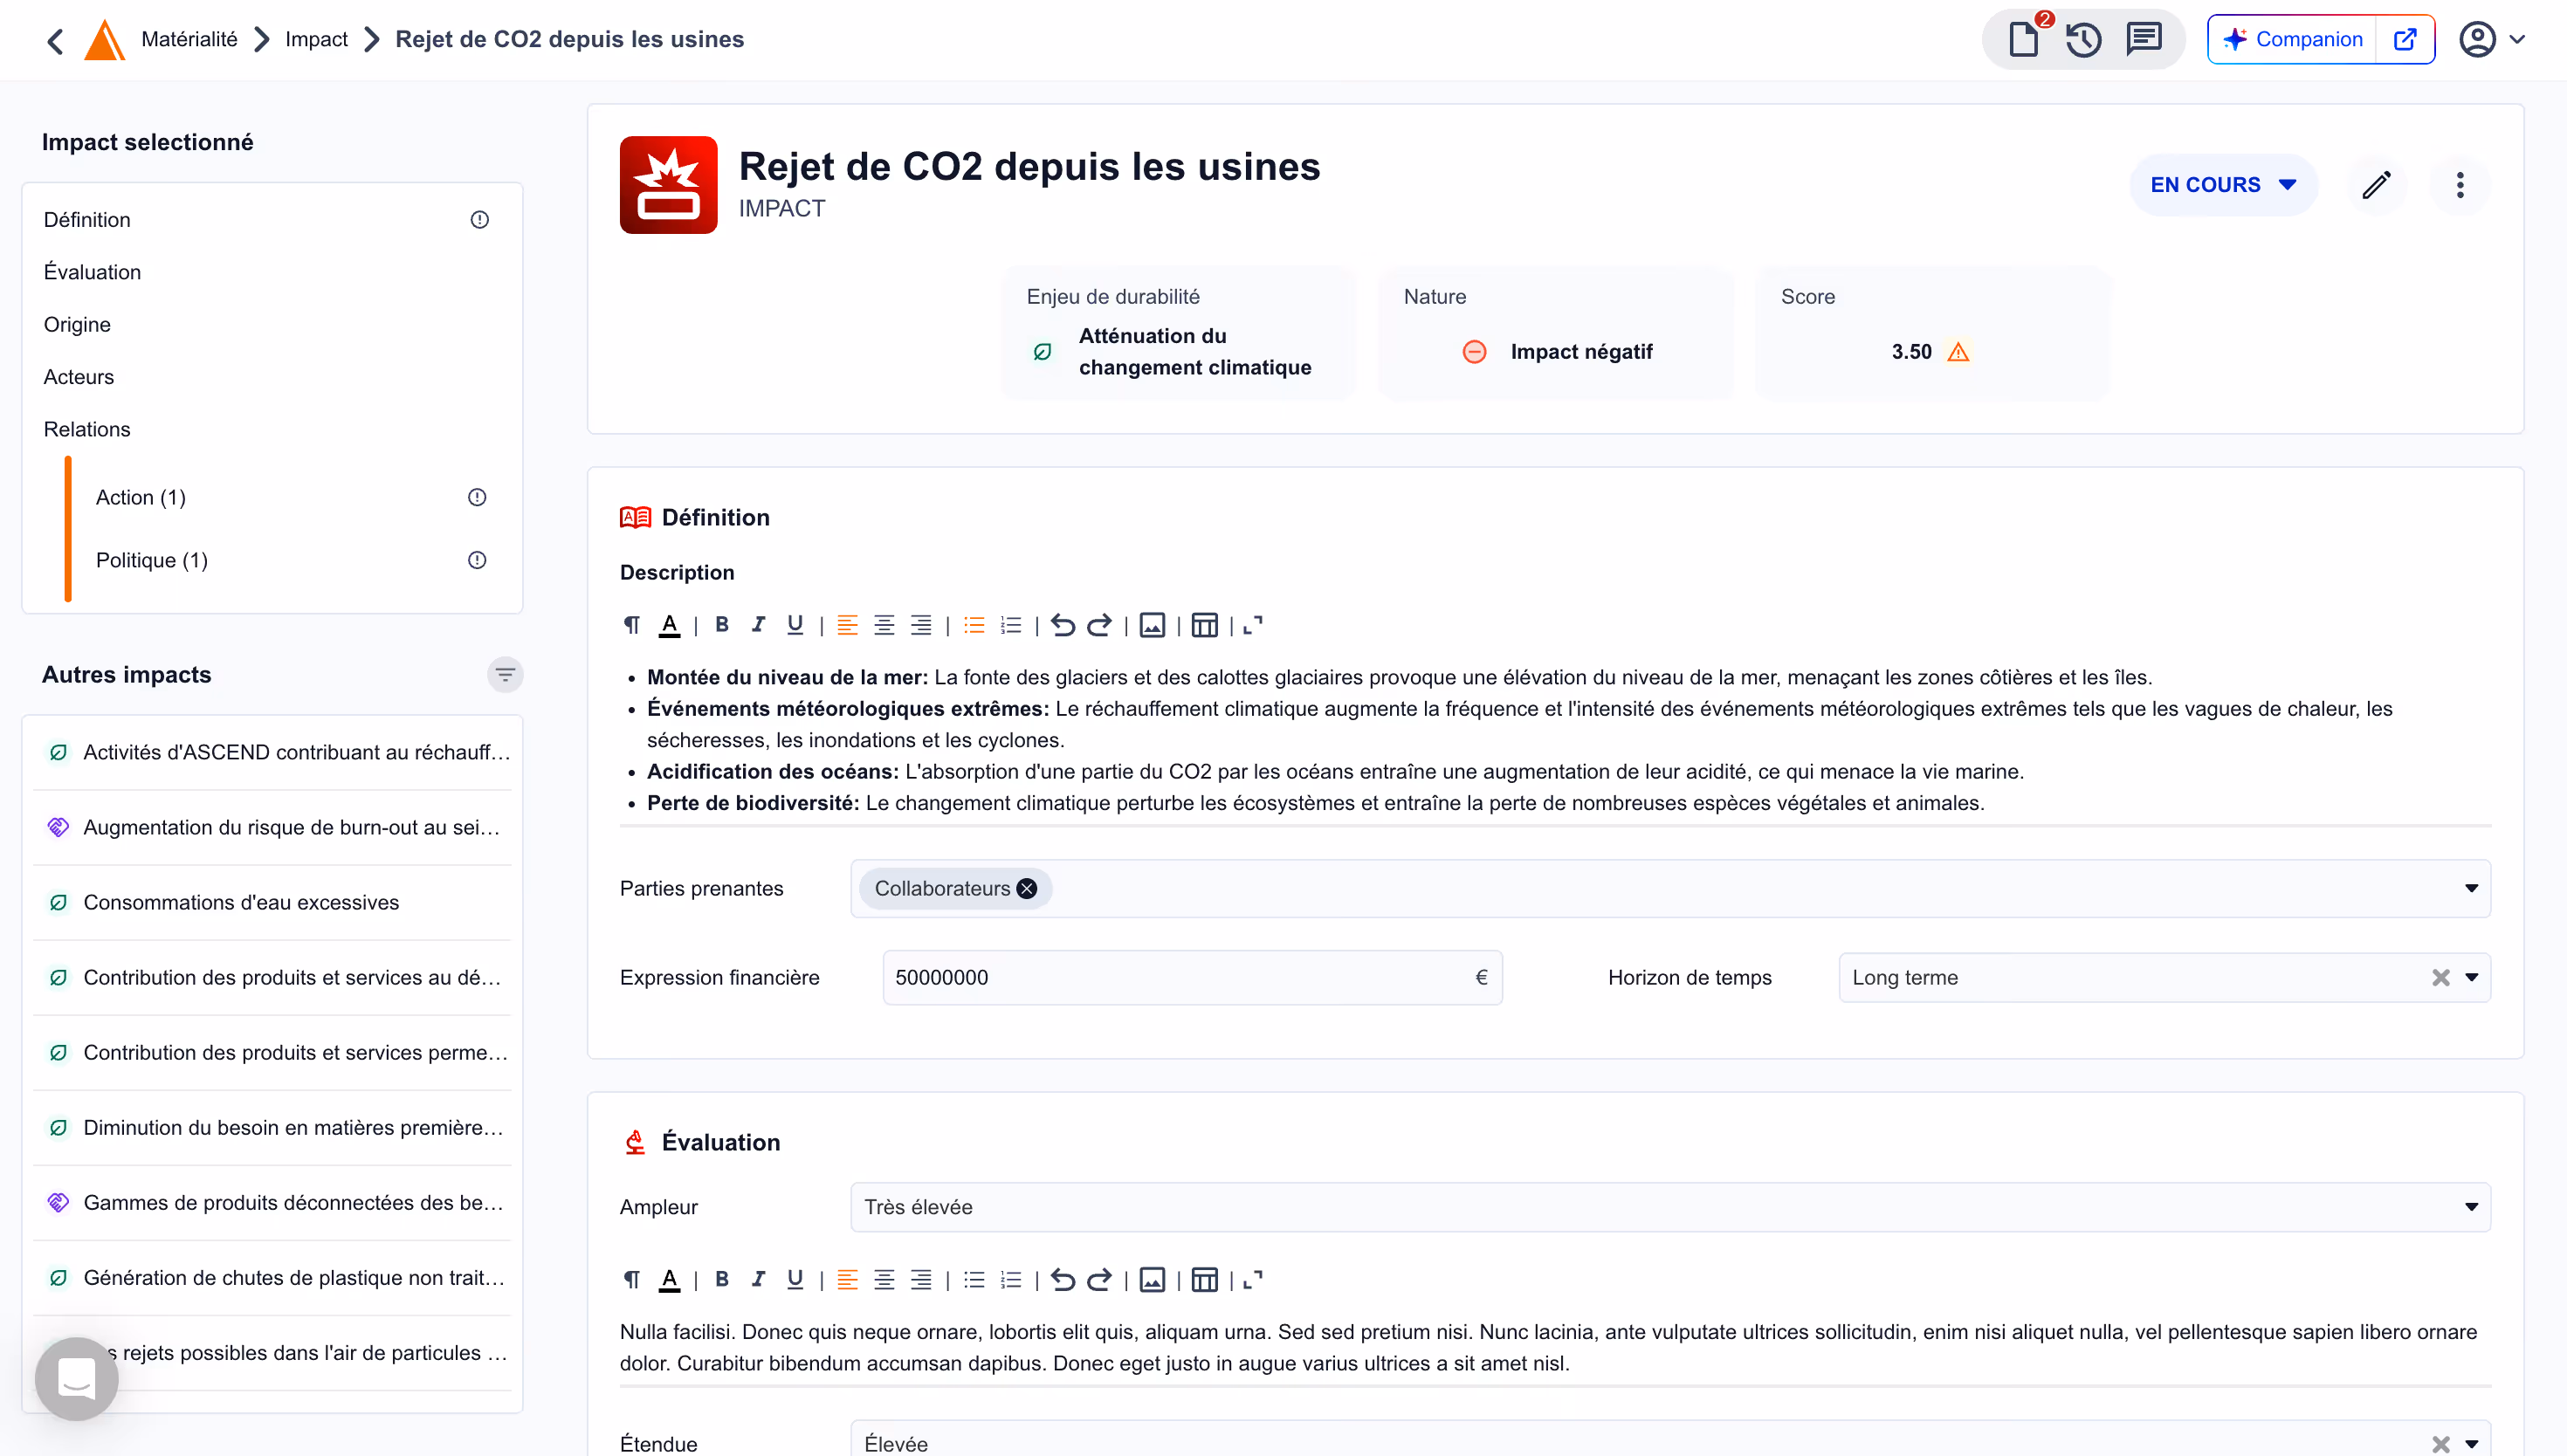Open the Horizon de temps dropdown arrow

2471,978
